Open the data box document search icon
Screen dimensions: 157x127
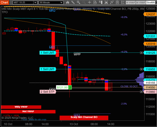(95, 2)
